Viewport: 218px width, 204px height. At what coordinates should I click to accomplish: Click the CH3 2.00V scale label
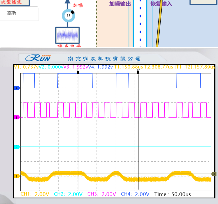pos(101,194)
